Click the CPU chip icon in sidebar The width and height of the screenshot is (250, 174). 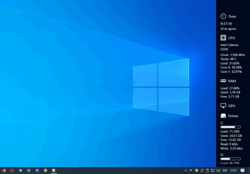point(223,38)
